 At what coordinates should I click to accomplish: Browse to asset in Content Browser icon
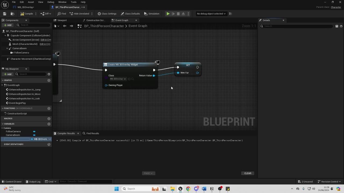pyautogui.click(x=12, y=14)
